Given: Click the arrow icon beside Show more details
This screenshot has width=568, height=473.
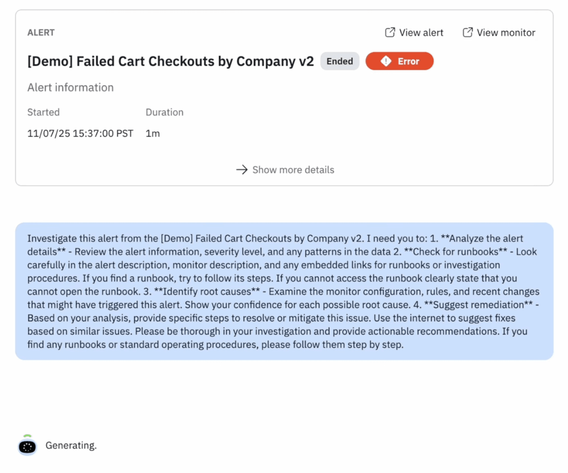Looking at the screenshot, I should coord(242,170).
